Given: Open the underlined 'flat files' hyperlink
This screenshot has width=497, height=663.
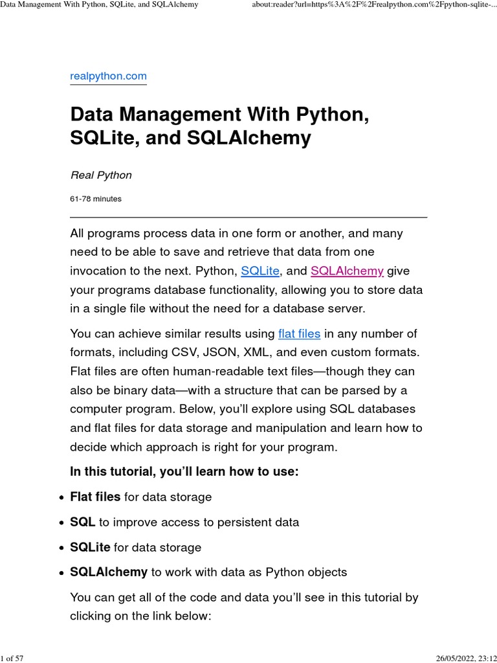Looking at the screenshot, I should pyautogui.click(x=299, y=334).
